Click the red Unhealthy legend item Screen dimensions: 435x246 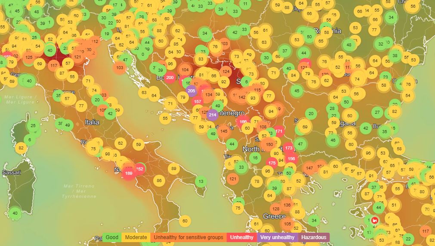pos(242,237)
